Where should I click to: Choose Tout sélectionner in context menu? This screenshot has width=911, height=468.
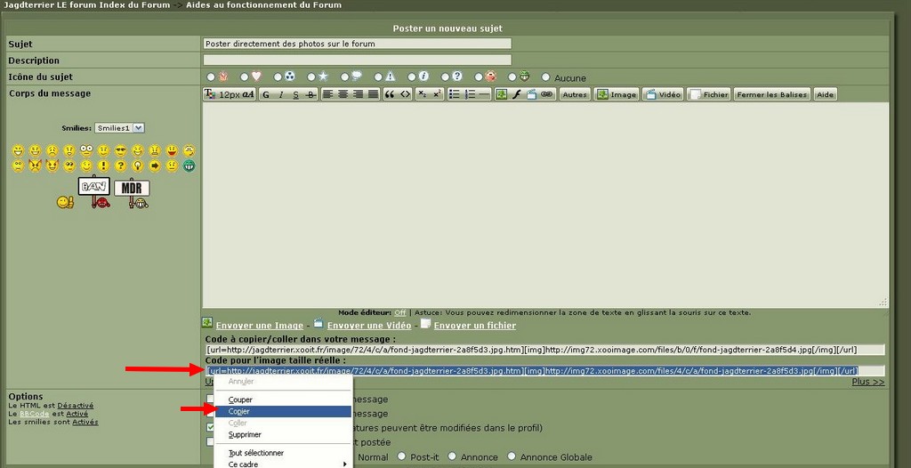[x=284, y=452]
